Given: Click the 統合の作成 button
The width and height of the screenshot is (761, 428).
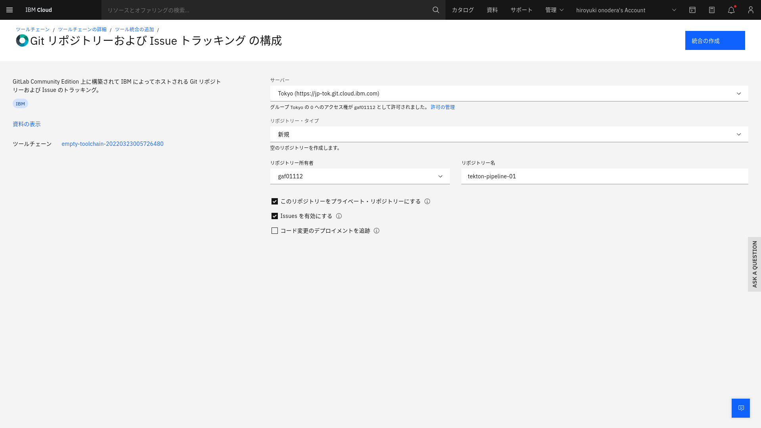Looking at the screenshot, I should tap(715, 40).
